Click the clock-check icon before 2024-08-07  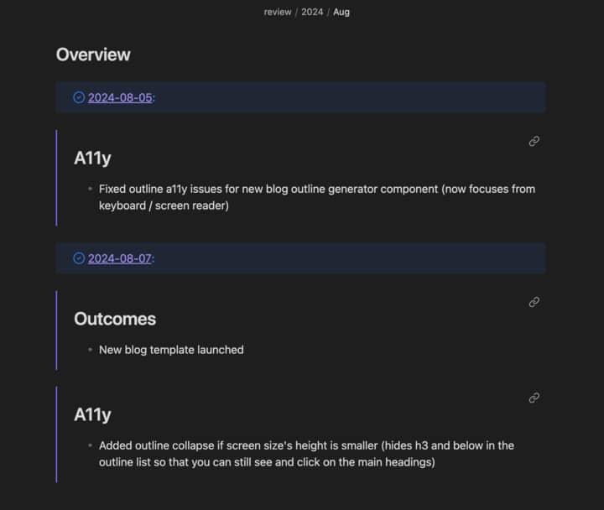pos(79,258)
